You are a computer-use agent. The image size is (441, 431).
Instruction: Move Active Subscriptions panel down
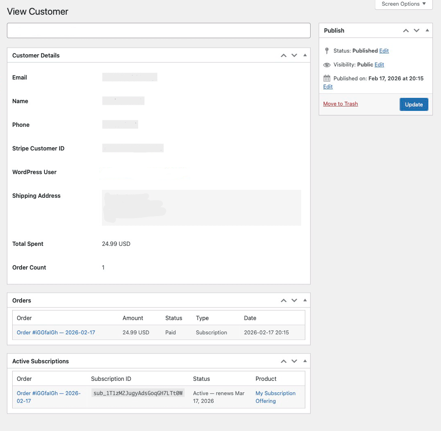(294, 361)
